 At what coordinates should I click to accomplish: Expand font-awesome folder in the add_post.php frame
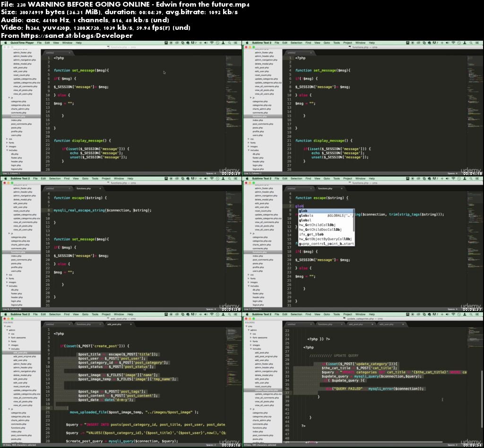9,337
